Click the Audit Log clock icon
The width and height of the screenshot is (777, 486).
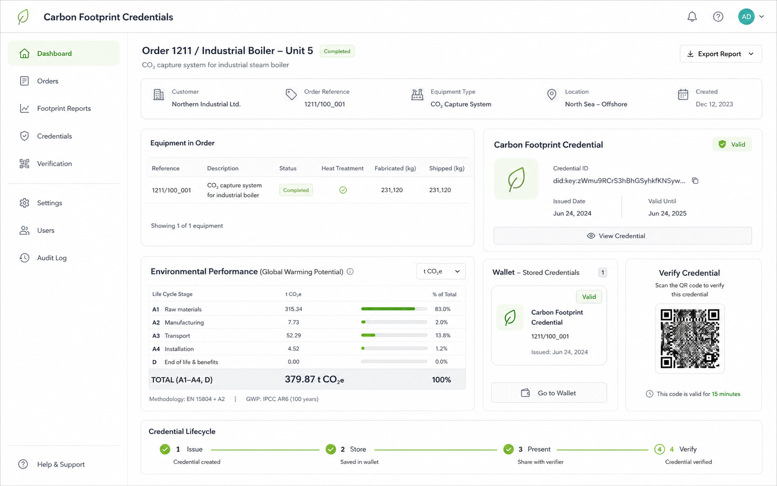(x=24, y=258)
